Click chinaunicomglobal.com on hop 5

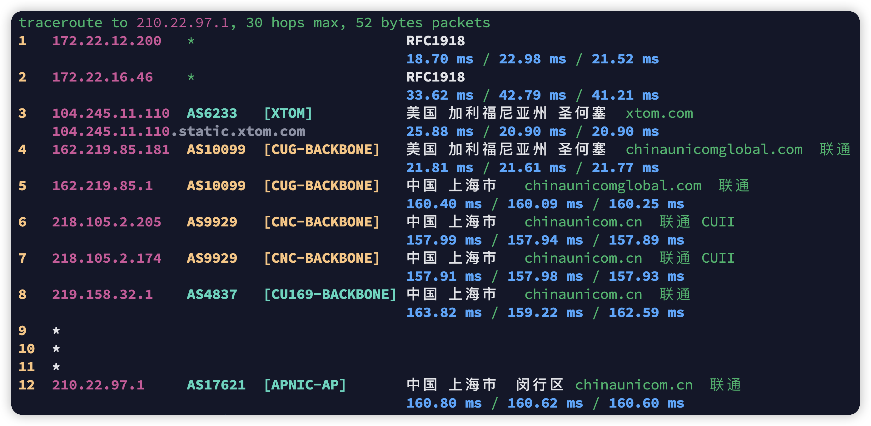click(x=613, y=186)
